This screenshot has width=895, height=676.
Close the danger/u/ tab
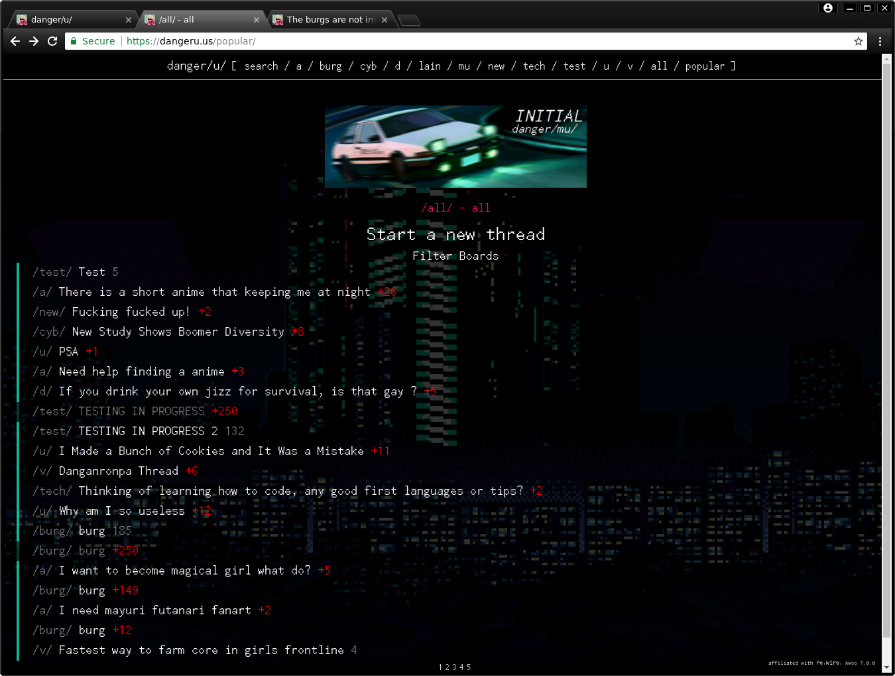pyautogui.click(x=129, y=20)
